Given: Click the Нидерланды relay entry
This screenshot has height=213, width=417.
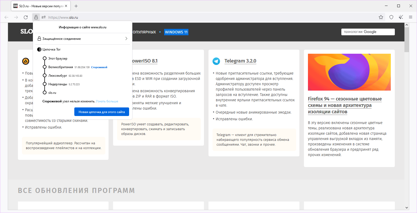Looking at the screenshot, I should (x=58, y=84).
